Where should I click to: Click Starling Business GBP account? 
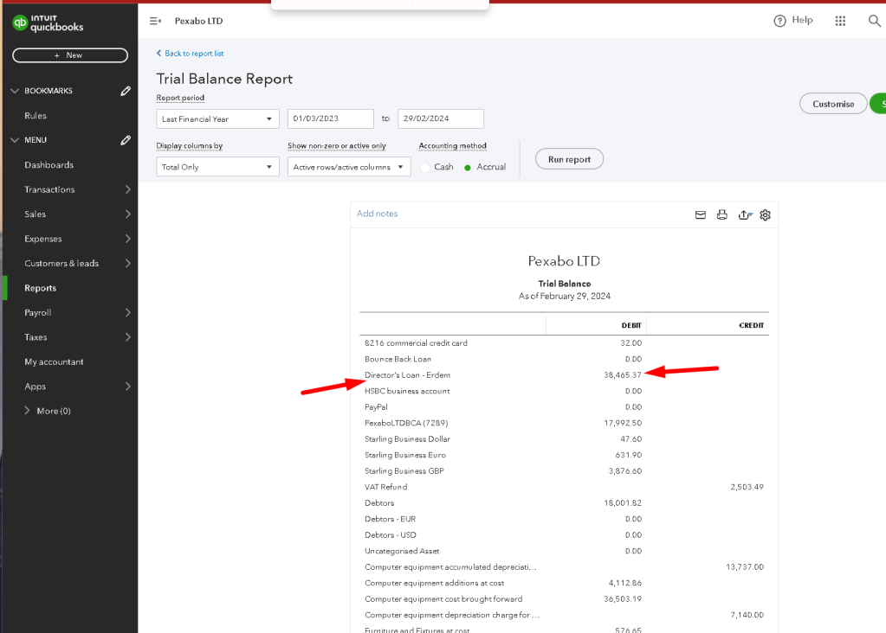pos(404,471)
